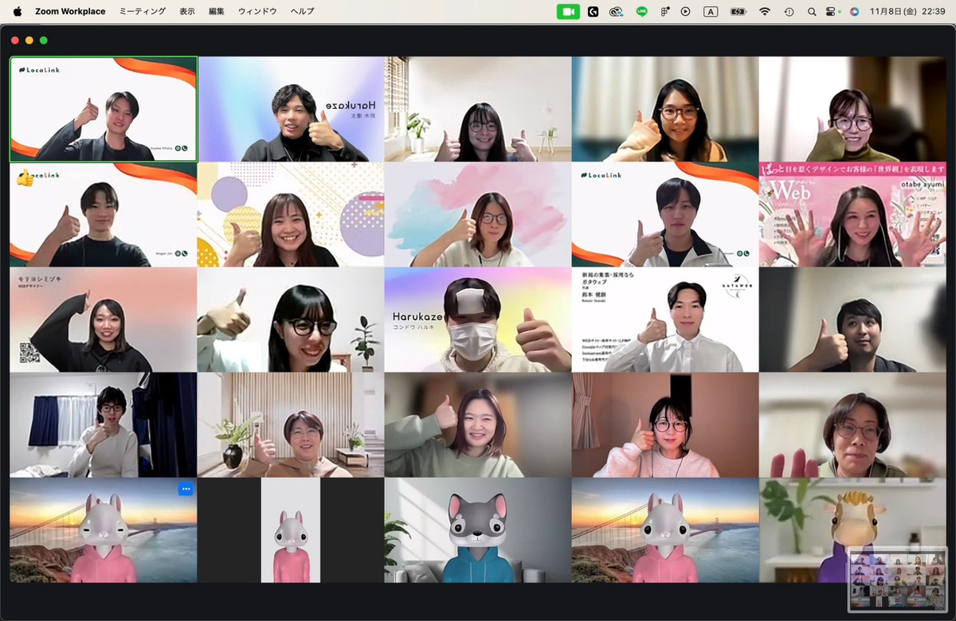
Task: Click the screenshot preview thumbnail in the corner
Action: tap(898, 579)
